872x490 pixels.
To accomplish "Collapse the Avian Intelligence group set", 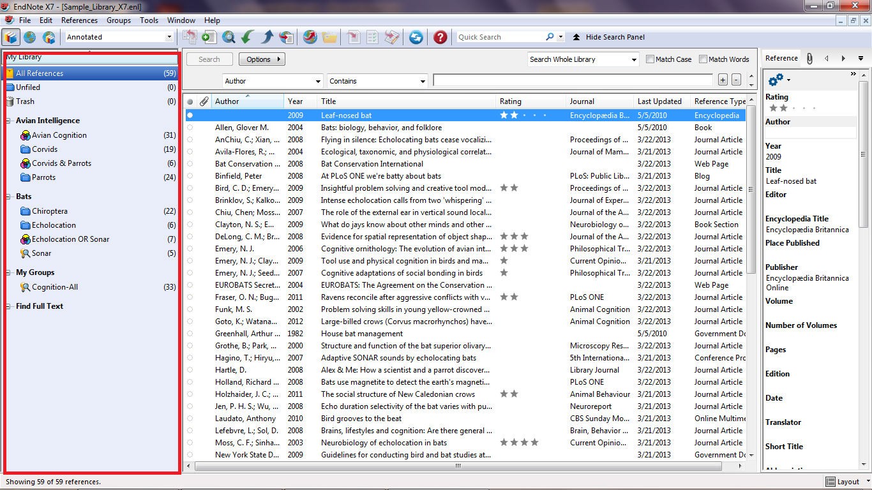I will (x=9, y=121).
